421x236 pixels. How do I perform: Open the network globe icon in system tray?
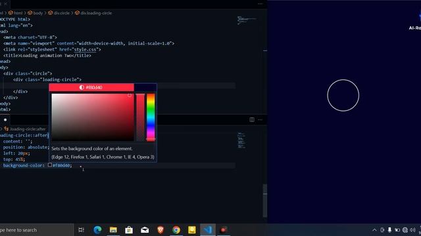click(405, 230)
